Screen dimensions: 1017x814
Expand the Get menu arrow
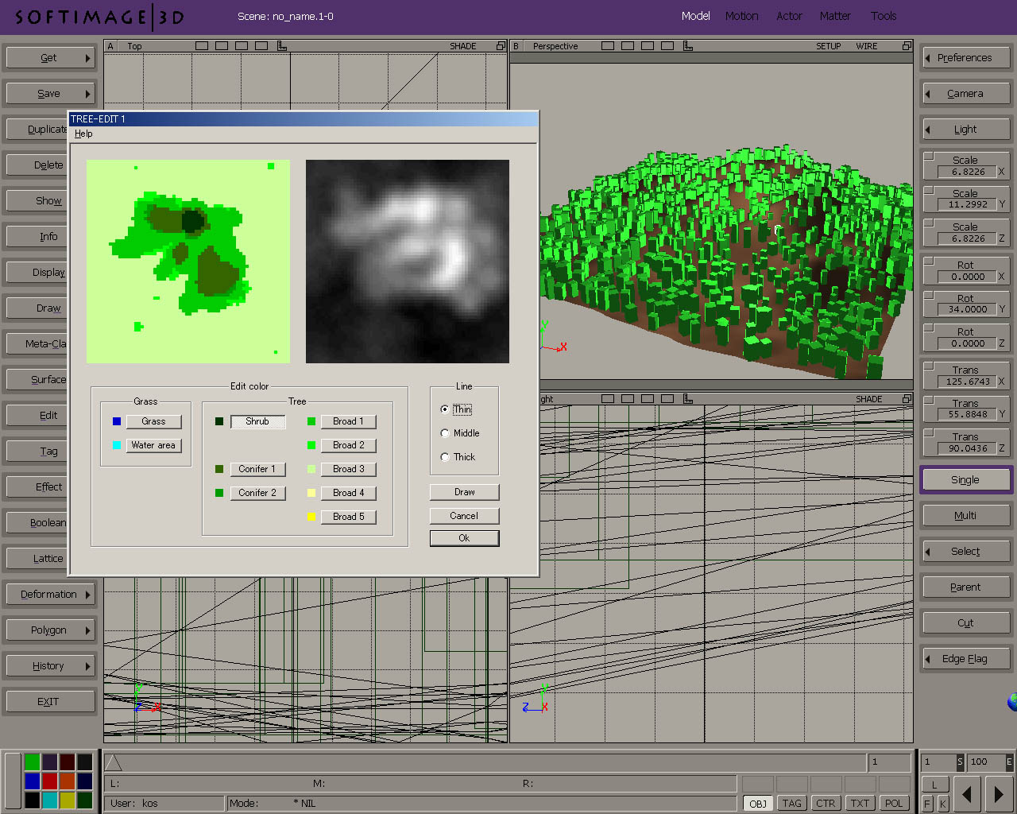tap(87, 58)
